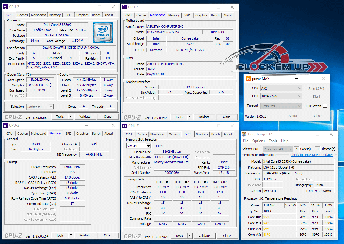Click the Intel Core i3 inside logo

click(x=103, y=33)
